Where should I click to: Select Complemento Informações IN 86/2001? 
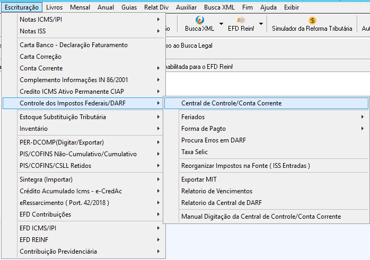tap(83, 79)
